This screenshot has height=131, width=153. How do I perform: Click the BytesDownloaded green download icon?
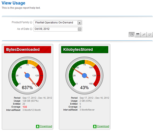pos(37,126)
